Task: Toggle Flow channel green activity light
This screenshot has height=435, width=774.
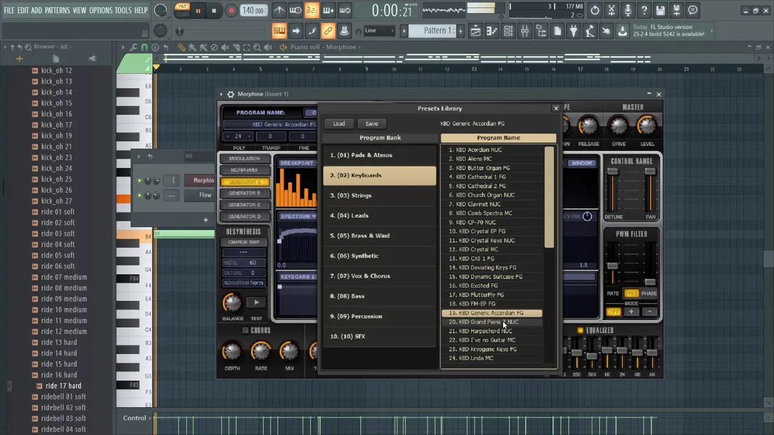Action: tap(140, 195)
